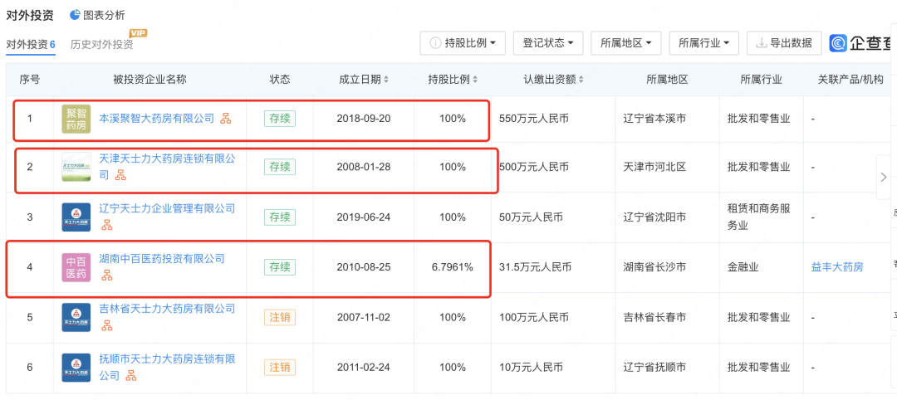Click the 6.7961% shareholding cell

point(453,267)
